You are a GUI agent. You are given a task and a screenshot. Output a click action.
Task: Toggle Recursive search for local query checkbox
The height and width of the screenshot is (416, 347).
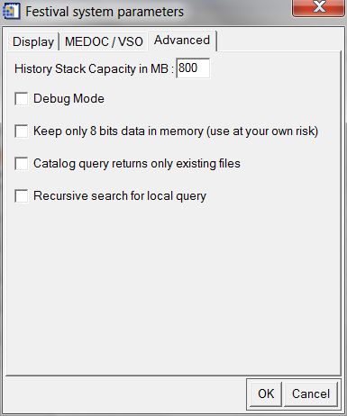[x=22, y=196]
